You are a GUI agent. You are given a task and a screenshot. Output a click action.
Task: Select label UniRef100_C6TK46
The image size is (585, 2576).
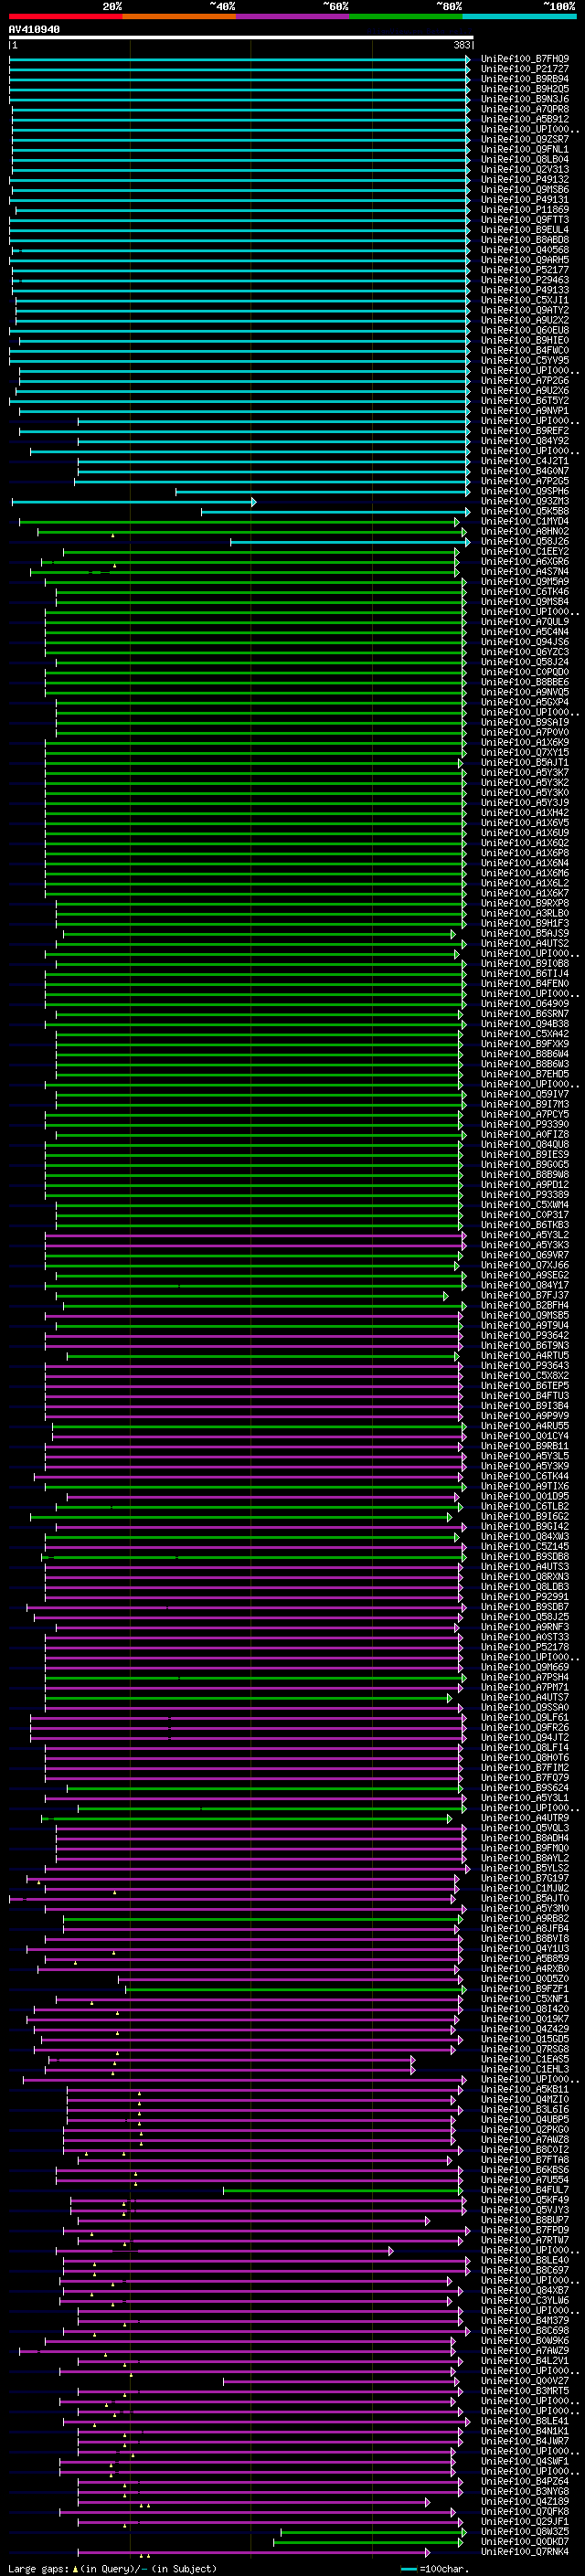pyautogui.click(x=524, y=592)
